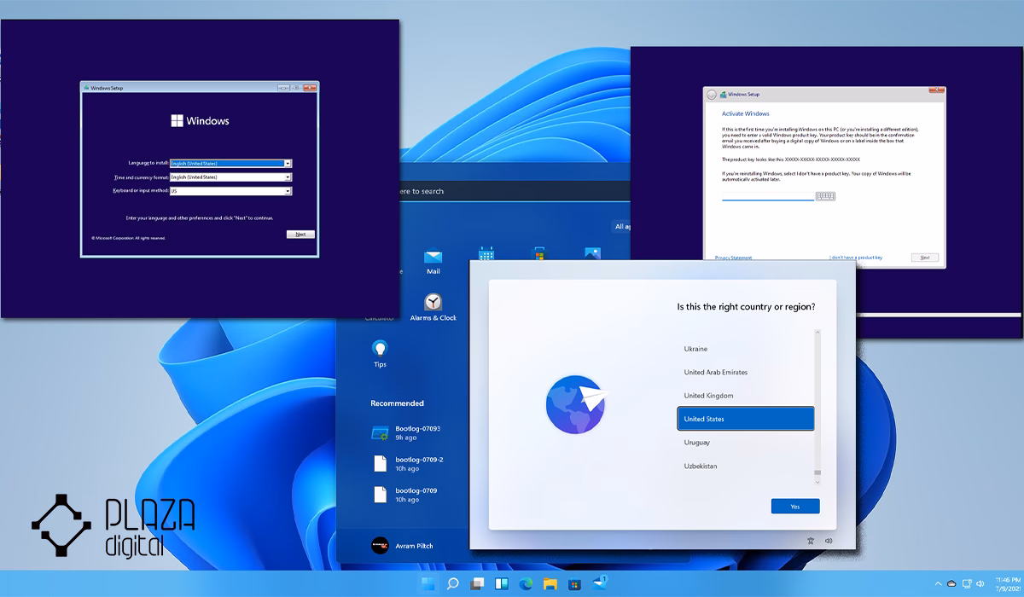Open Avram Piltch user account menu
This screenshot has width=1024, height=597.
(x=402, y=545)
